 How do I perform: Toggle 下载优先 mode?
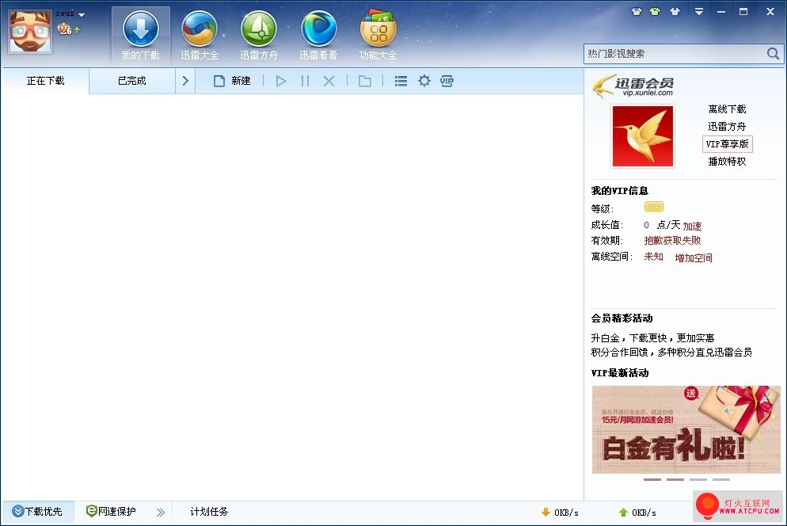pos(38,512)
